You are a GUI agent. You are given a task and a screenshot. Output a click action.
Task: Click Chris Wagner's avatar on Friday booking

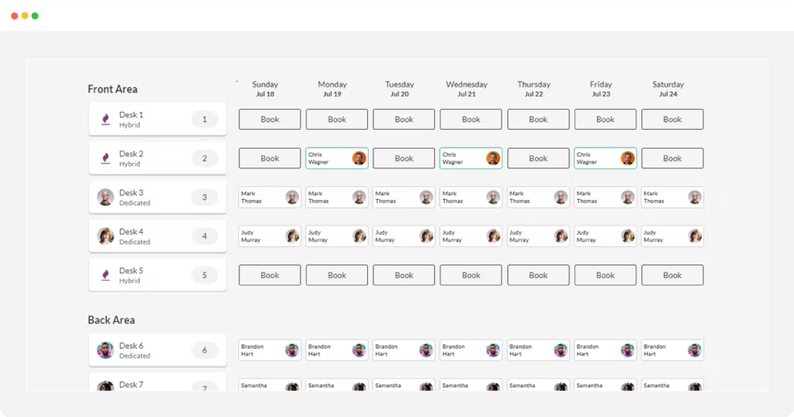(627, 158)
